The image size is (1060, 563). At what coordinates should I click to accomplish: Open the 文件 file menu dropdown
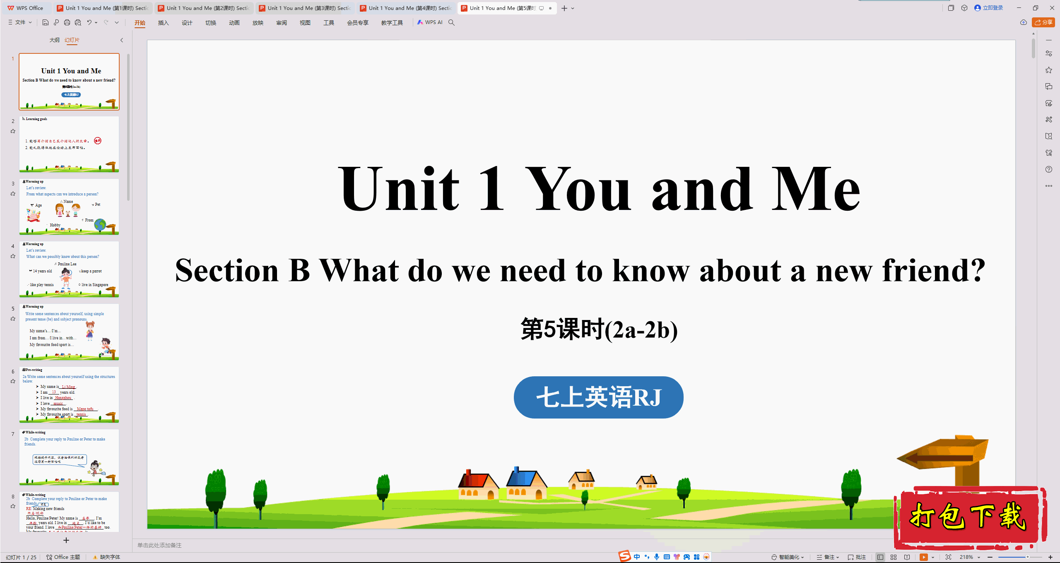click(20, 22)
